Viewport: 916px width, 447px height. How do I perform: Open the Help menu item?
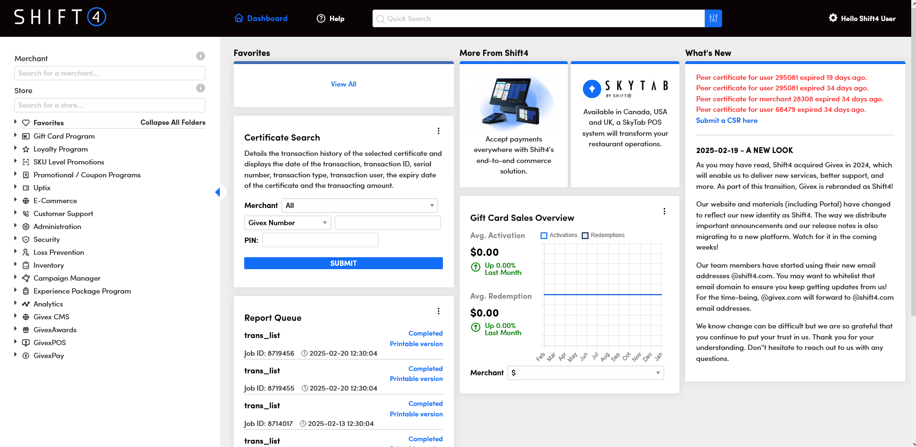click(330, 18)
